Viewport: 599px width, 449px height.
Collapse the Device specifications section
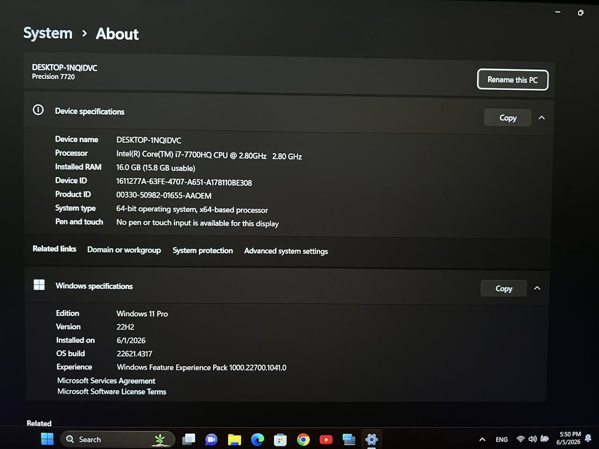(542, 118)
